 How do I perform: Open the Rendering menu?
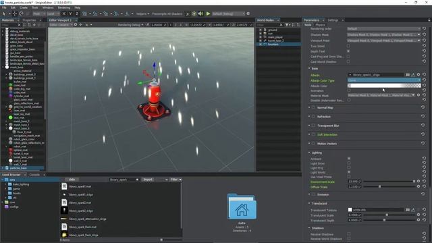[64, 7]
